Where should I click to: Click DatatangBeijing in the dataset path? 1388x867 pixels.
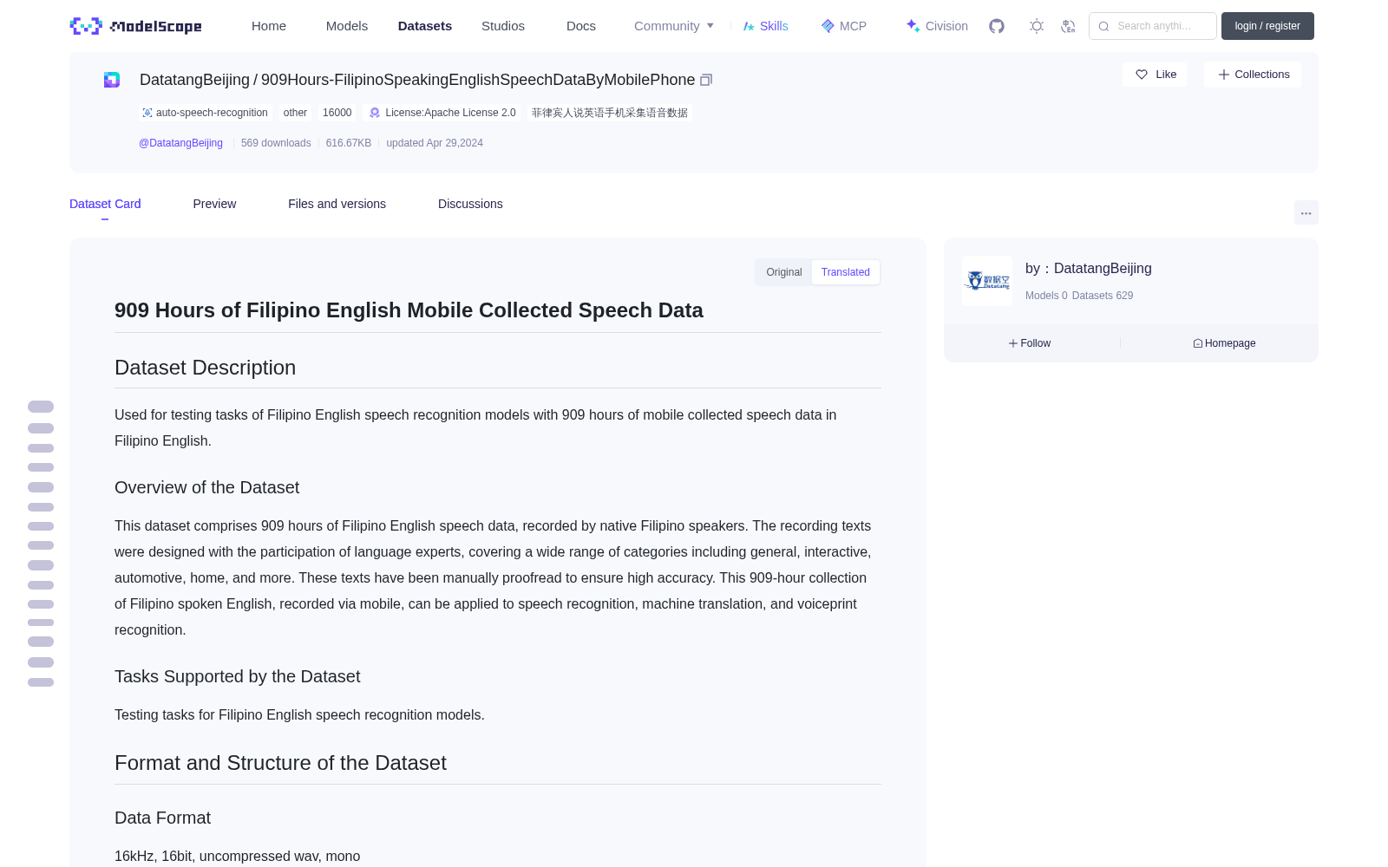(x=194, y=80)
